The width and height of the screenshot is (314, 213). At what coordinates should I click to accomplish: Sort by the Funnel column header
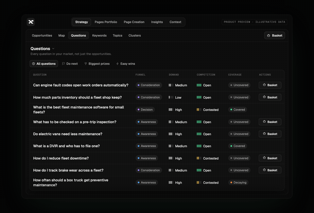140,75
